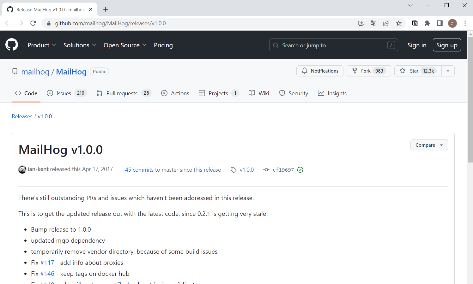Navigate to Releases via the breadcrumb link
Viewport: 473px width, 284px height.
click(22, 116)
